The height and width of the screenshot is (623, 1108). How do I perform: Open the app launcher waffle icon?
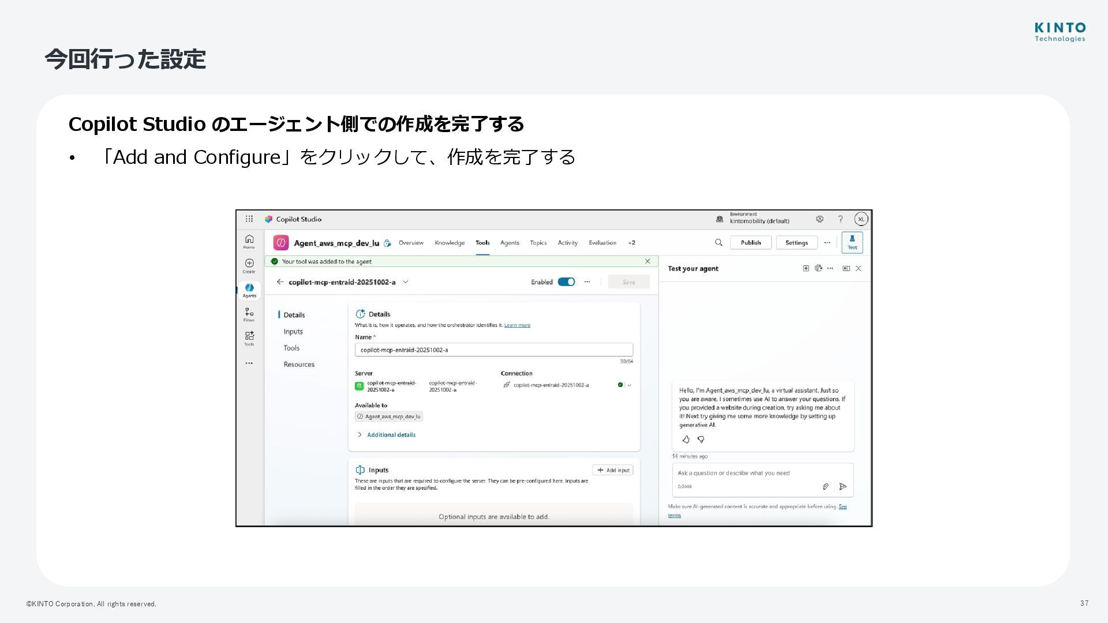pos(249,219)
